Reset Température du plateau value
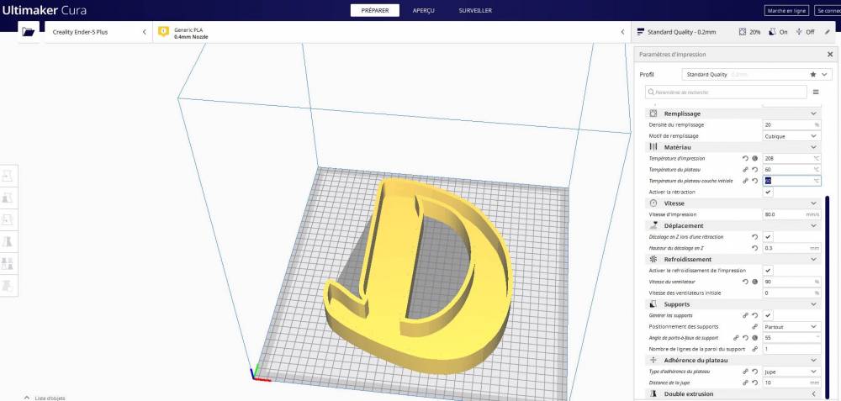This screenshot has width=841, height=401. [754, 170]
